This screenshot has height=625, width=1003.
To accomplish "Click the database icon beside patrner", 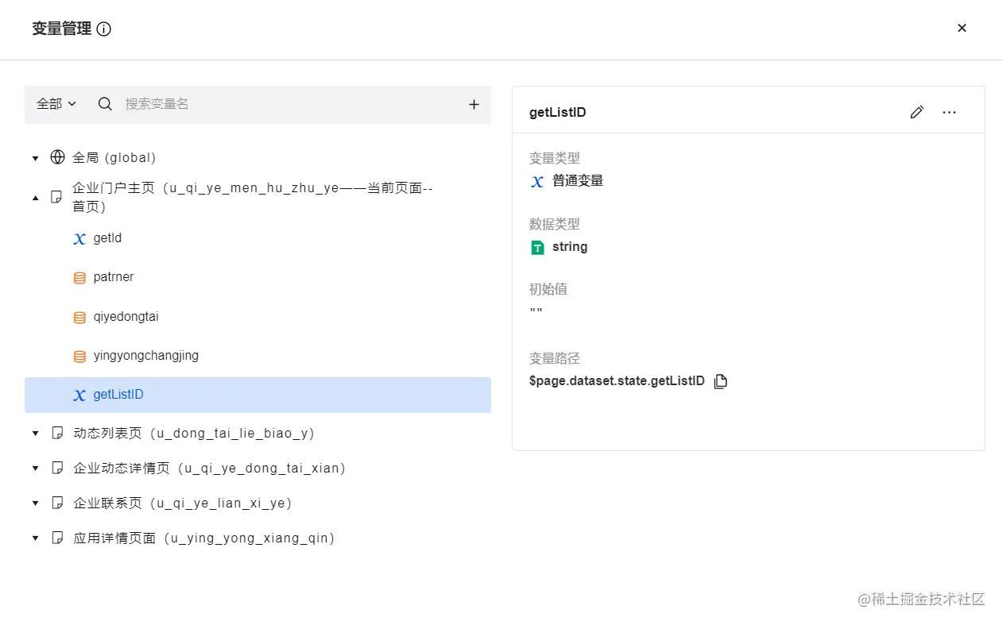I will tap(79, 278).
